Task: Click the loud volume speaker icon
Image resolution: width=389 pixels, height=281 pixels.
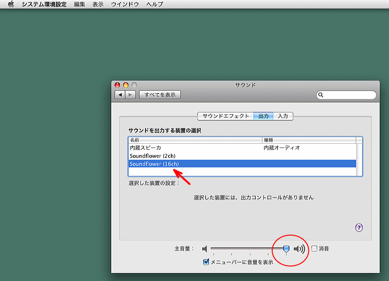Action: (x=299, y=249)
